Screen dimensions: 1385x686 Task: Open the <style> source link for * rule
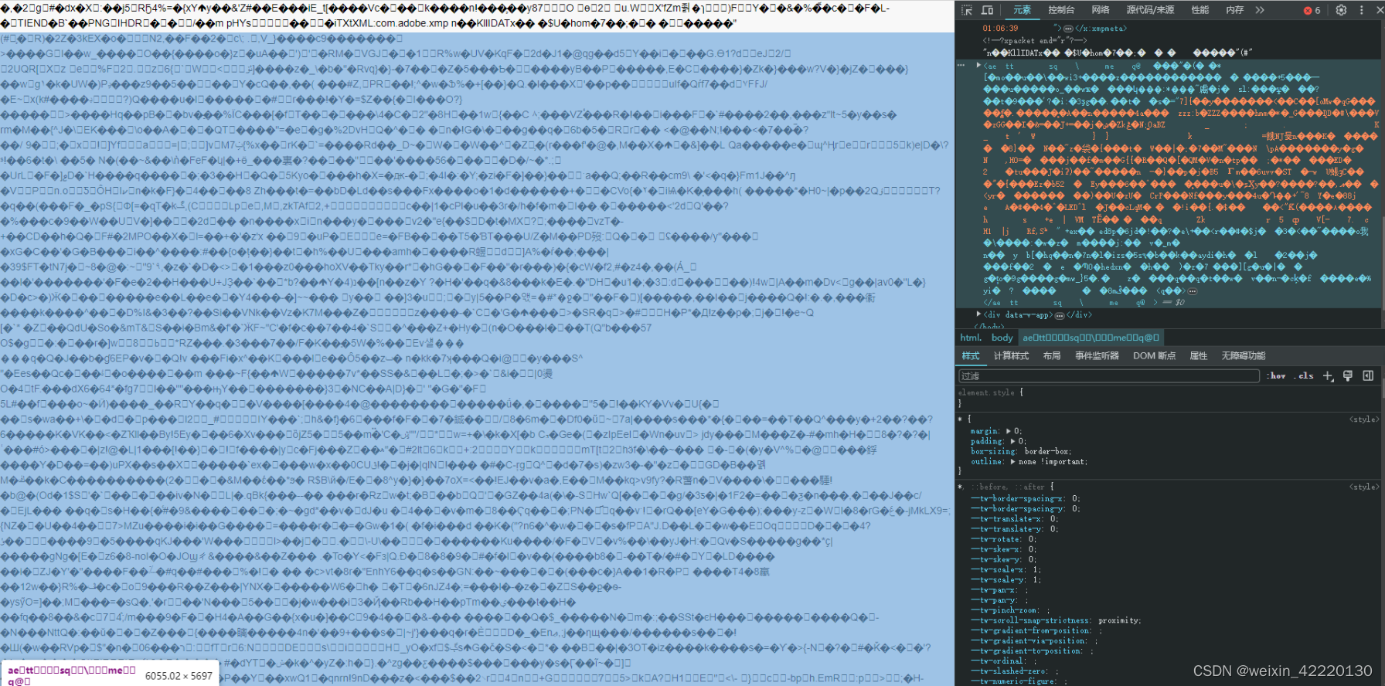pyautogui.click(x=1363, y=419)
